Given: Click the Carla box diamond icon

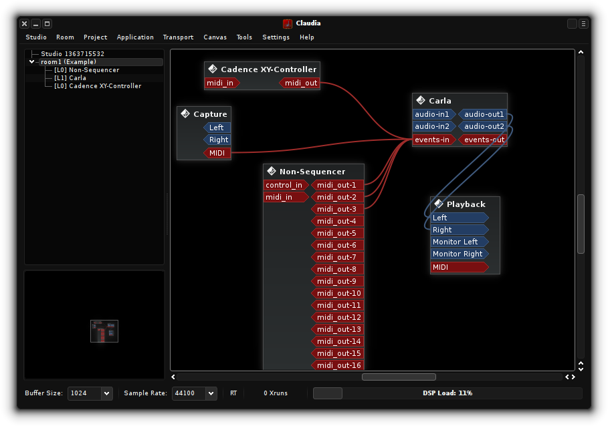Looking at the screenshot, I should click(x=421, y=100).
